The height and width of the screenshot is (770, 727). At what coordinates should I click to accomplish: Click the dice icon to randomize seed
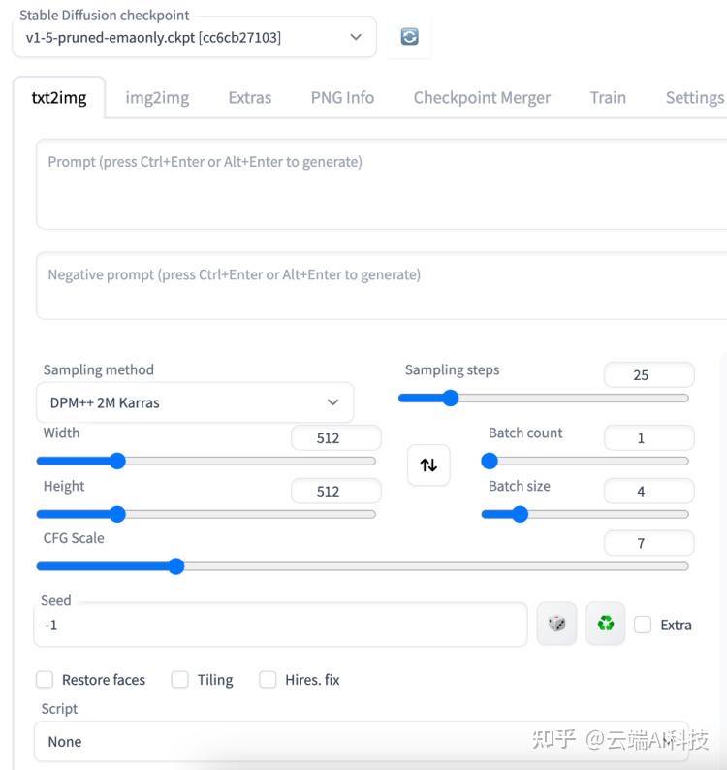tap(557, 624)
